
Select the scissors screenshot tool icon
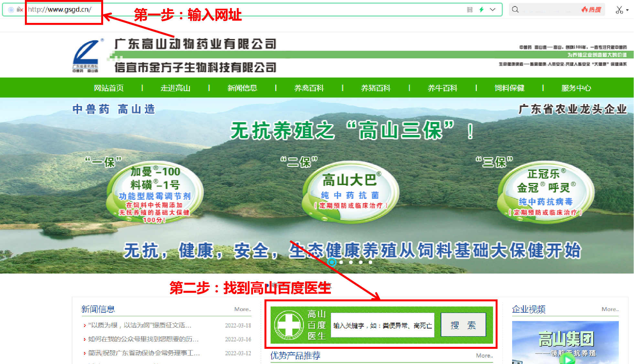point(619,10)
